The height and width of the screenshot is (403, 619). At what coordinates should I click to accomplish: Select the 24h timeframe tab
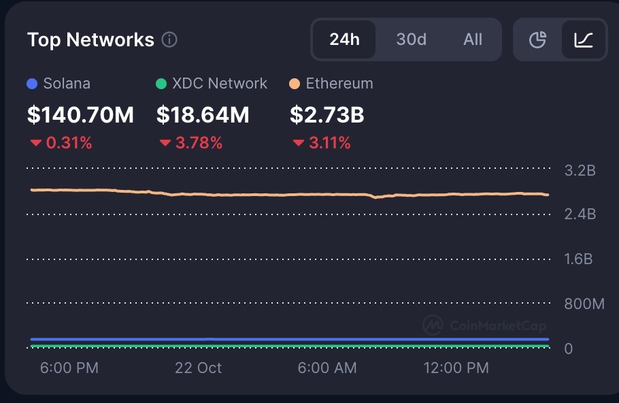(x=344, y=39)
